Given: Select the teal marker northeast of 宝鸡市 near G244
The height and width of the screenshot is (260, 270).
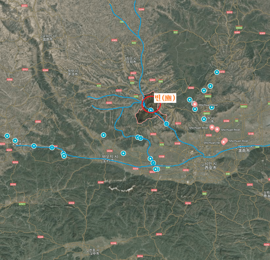Looking at the screenshot, I should tap(123, 153).
